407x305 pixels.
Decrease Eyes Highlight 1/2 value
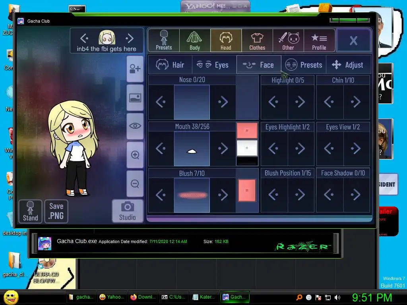pyautogui.click(x=274, y=149)
